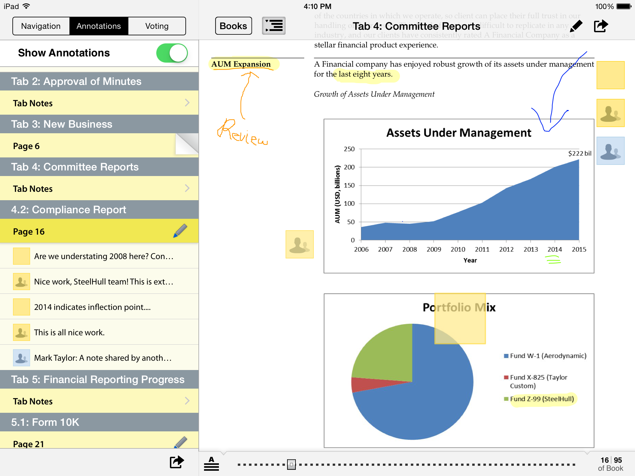Tap pencil icon on Page 16 row
The width and height of the screenshot is (635, 476).
click(x=180, y=231)
